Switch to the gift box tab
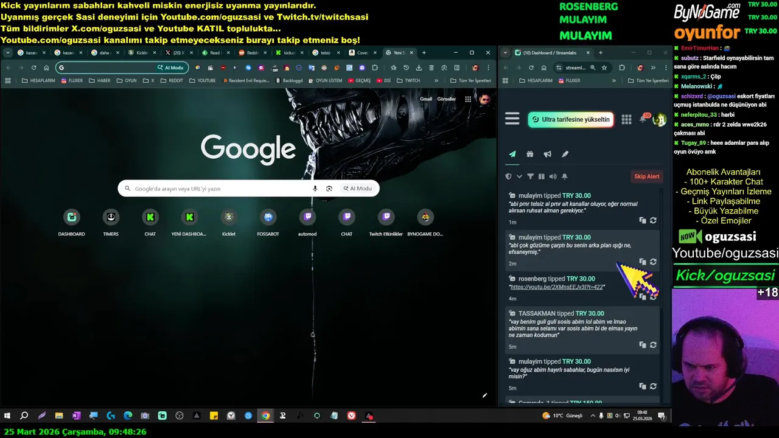The height and width of the screenshot is (438, 779). (530, 154)
